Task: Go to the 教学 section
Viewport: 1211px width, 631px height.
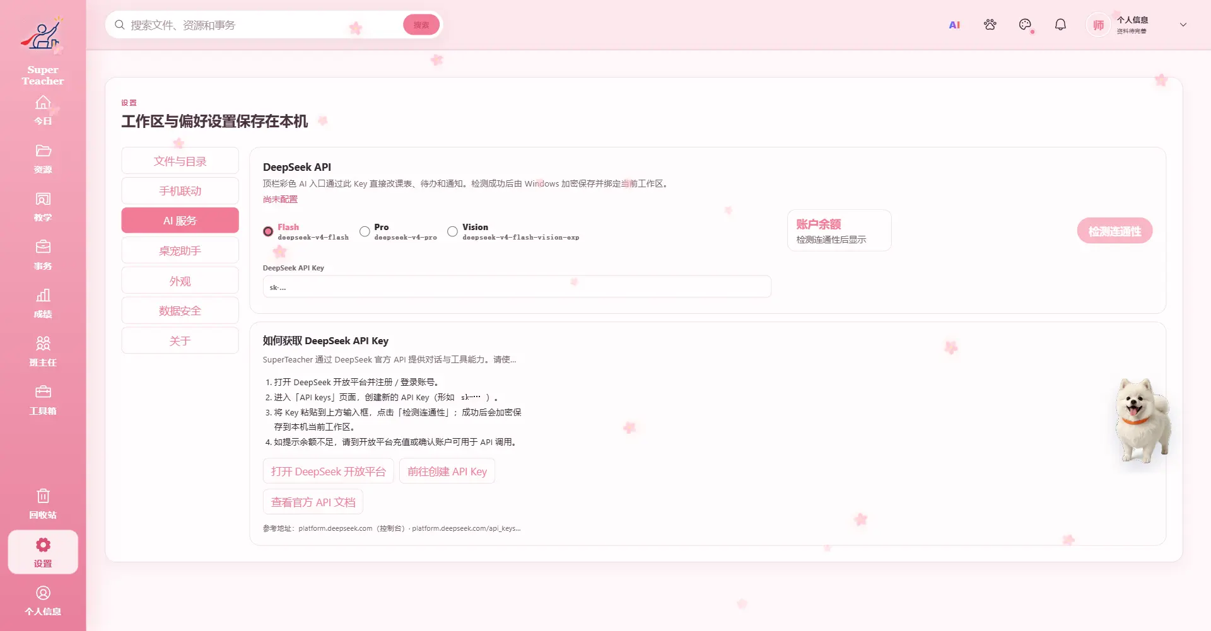Action: coord(43,207)
